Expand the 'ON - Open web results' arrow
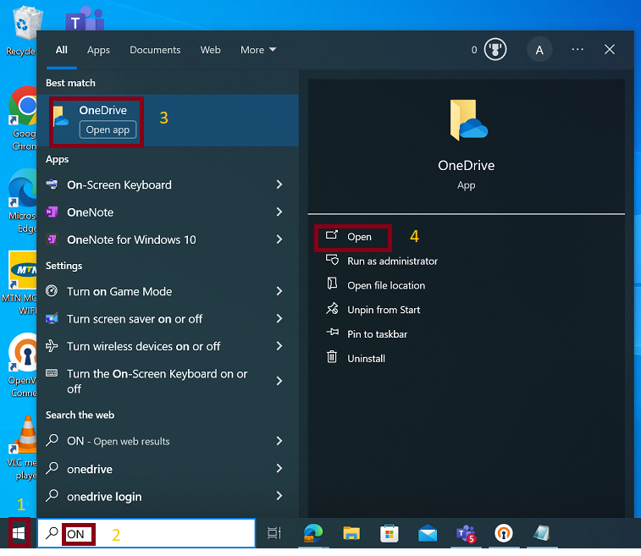Screen dimensions: 641x556 (279, 440)
